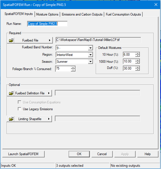The image size is (161, 169).
Task: Increase the 10 Hour moisture value
Action: (x=138, y=53)
